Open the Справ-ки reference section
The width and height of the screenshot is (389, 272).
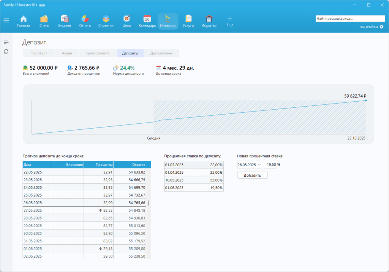coord(106,21)
